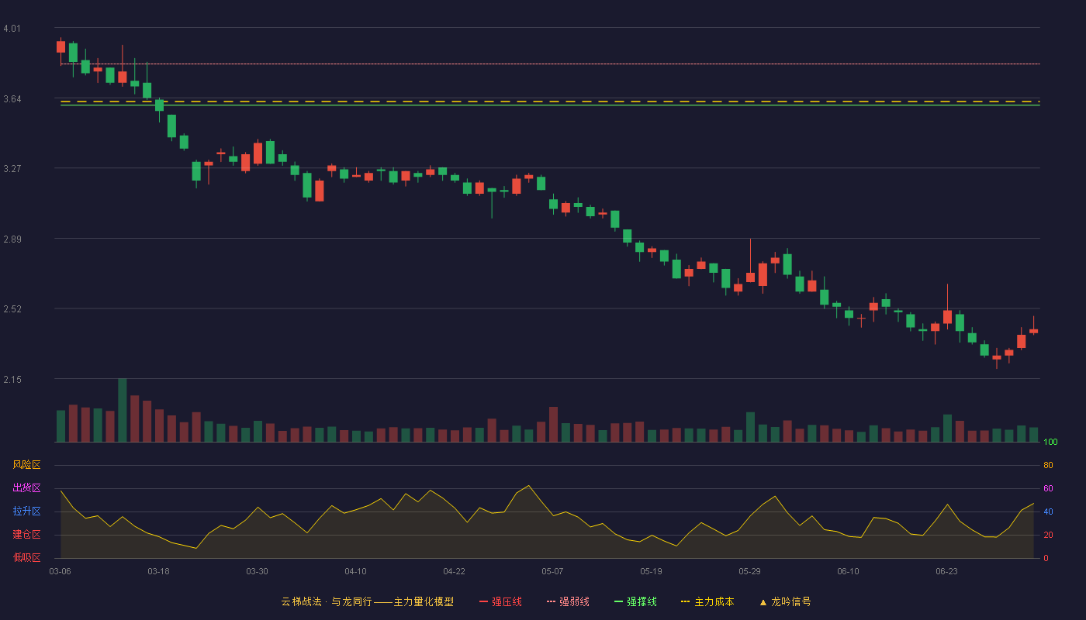
Task: Click the red 20 indicator scale label
Action: [x=1048, y=535]
